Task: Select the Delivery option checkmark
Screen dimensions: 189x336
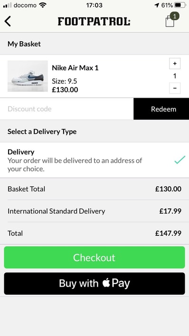Action: [x=180, y=160]
